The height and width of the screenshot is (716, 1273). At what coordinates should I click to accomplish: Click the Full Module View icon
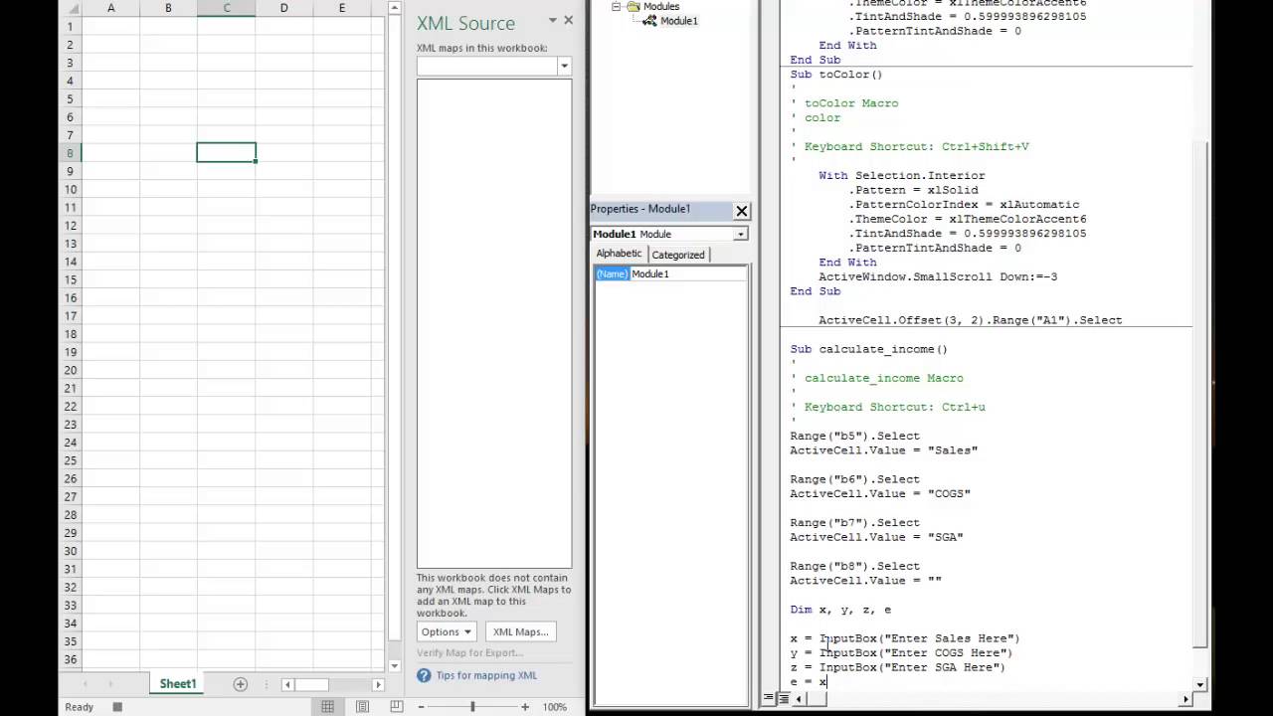pos(784,699)
